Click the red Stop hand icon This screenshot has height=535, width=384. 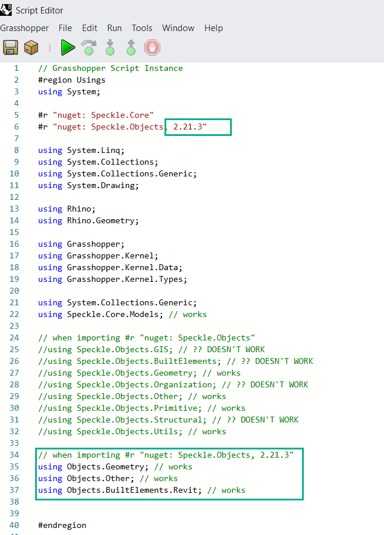pos(152,47)
